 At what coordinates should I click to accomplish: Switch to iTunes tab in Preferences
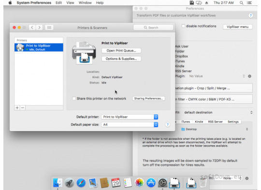pyautogui.click(x=186, y=122)
